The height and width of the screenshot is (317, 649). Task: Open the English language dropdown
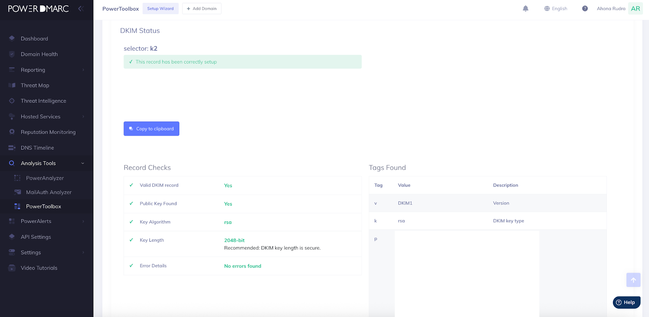tap(556, 9)
